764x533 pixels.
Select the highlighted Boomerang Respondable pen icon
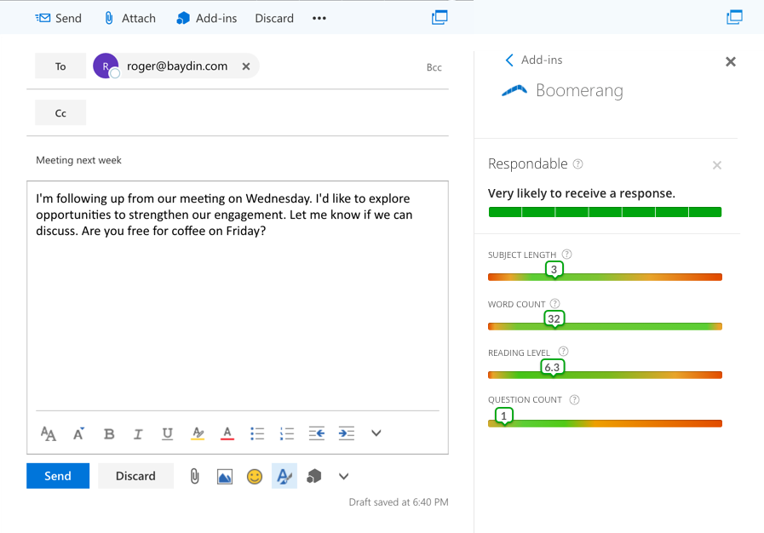(284, 476)
